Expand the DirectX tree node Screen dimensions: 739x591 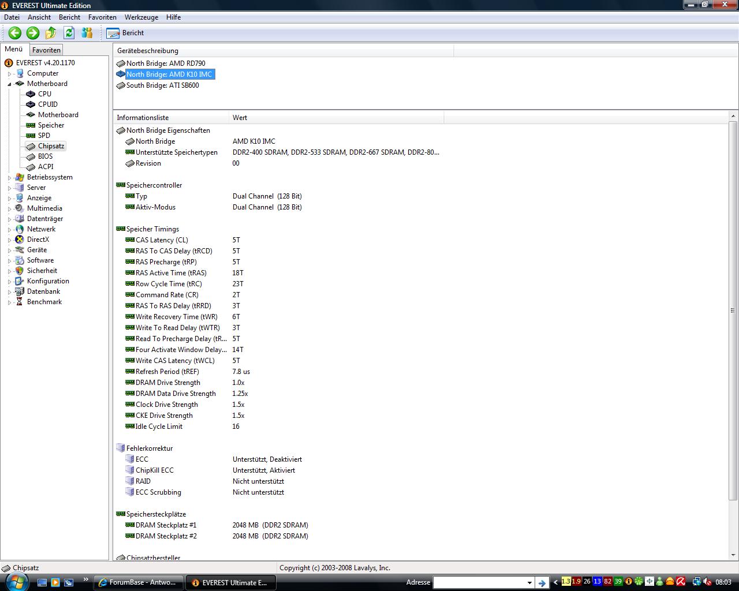click(9, 240)
